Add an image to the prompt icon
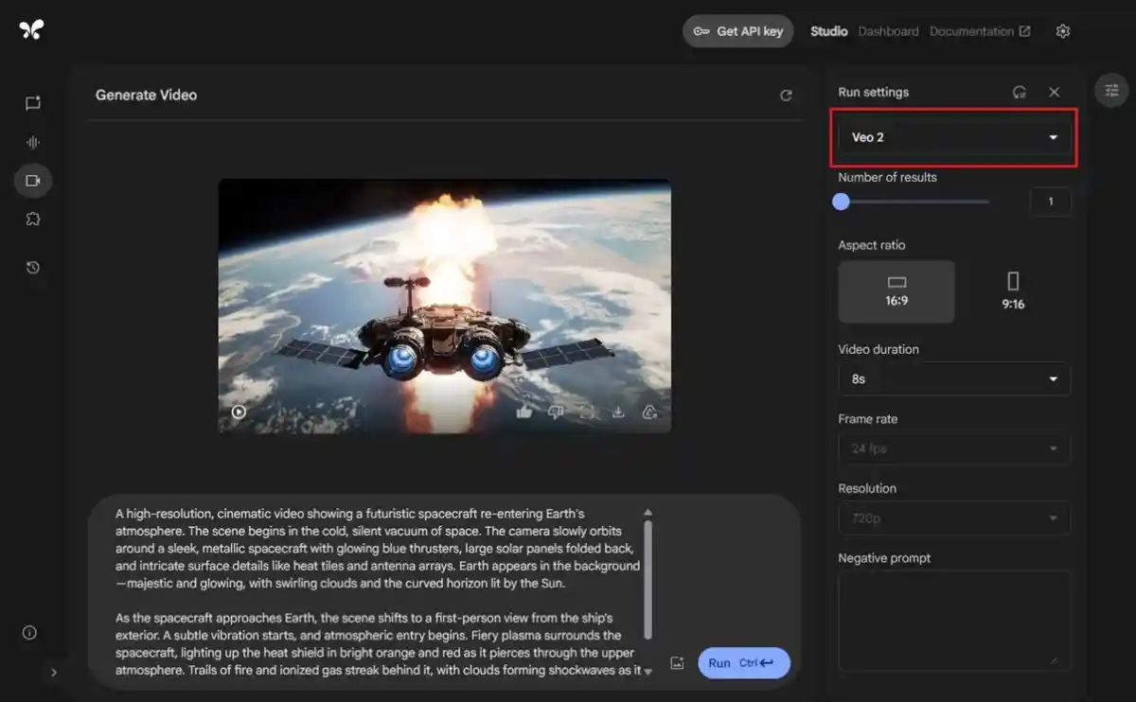Viewport: 1136px width, 702px height. click(x=677, y=663)
